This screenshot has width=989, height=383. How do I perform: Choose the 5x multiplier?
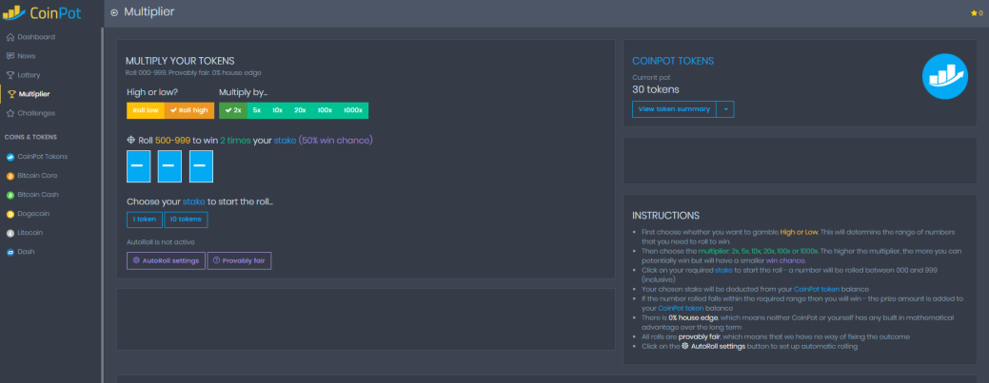click(257, 110)
